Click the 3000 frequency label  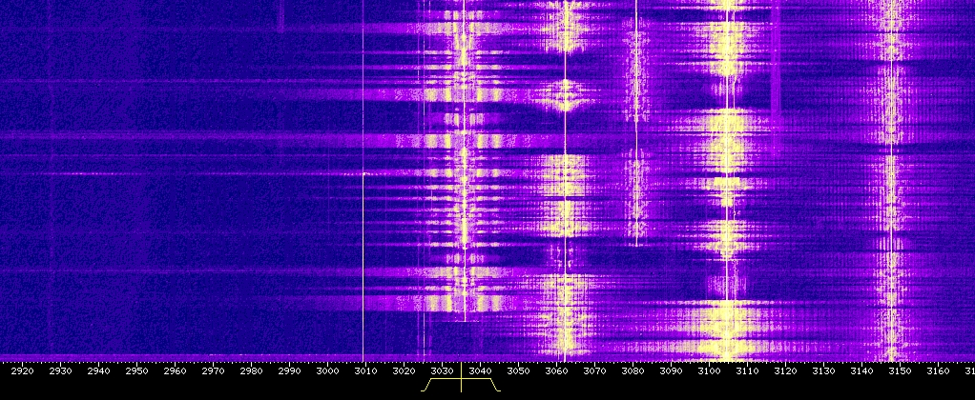click(x=327, y=371)
